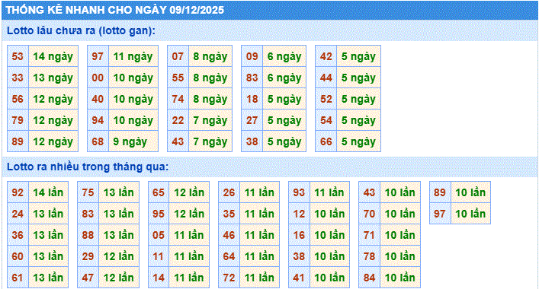
Task: Select '13 lần' beside number 88
Action: click(119, 235)
